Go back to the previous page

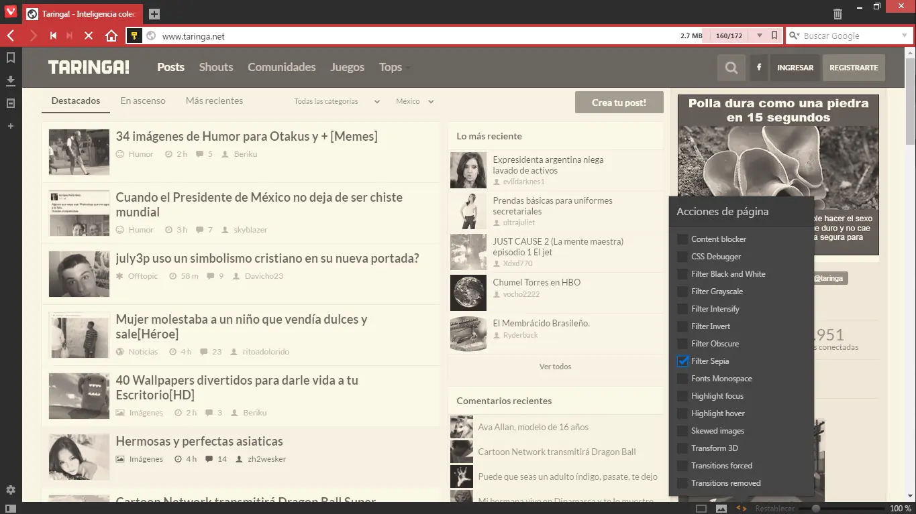click(x=11, y=36)
